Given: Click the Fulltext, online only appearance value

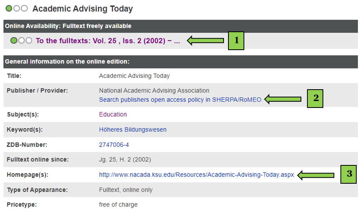Looking at the screenshot, I should pos(126,190).
